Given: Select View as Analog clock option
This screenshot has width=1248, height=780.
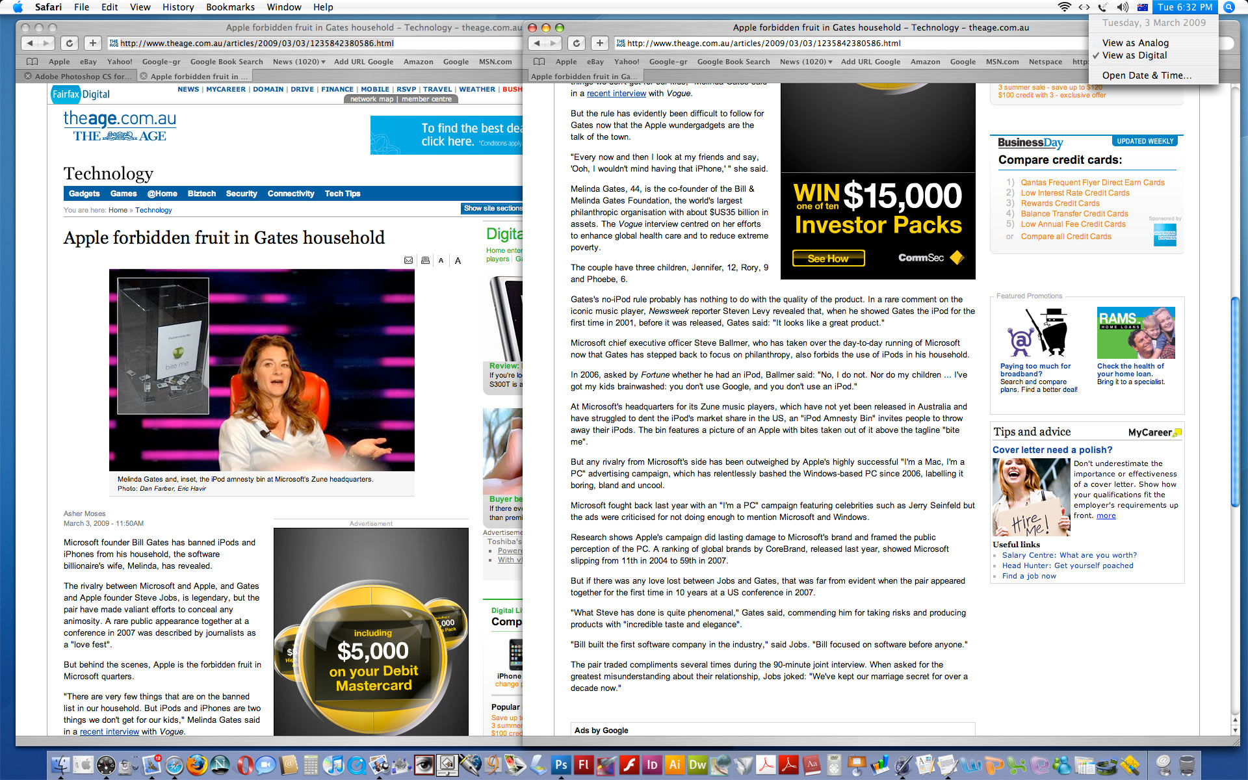Looking at the screenshot, I should (1135, 43).
